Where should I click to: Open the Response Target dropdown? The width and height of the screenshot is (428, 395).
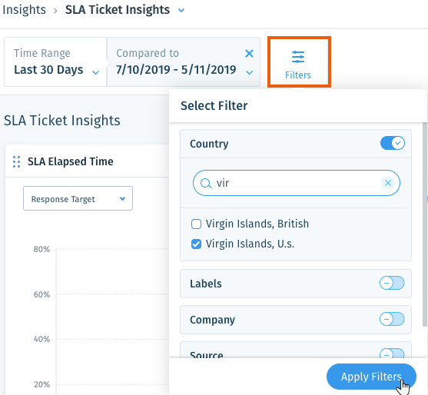pos(78,198)
